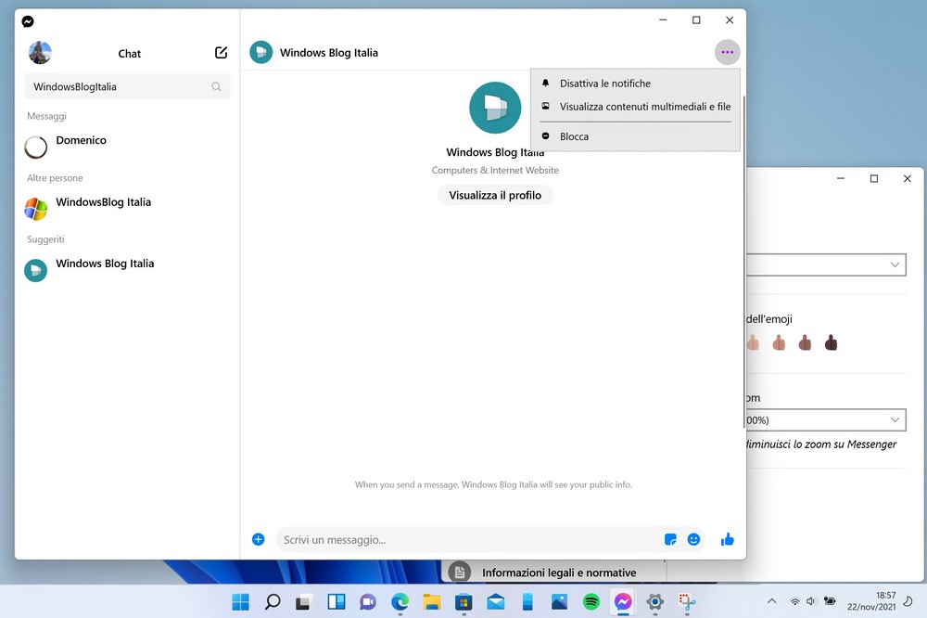
Task: Click the Scrivi un messaggio text field
Action: [x=463, y=539]
